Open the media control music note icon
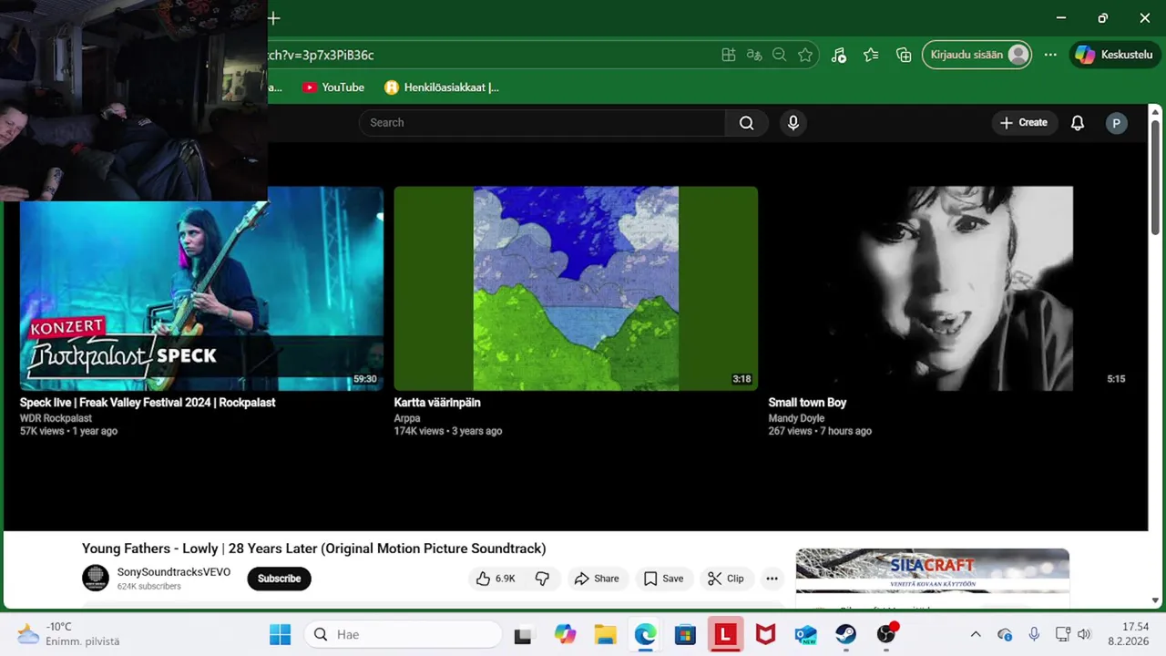Screen dimensions: 1166x656 [x=839, y=55]
